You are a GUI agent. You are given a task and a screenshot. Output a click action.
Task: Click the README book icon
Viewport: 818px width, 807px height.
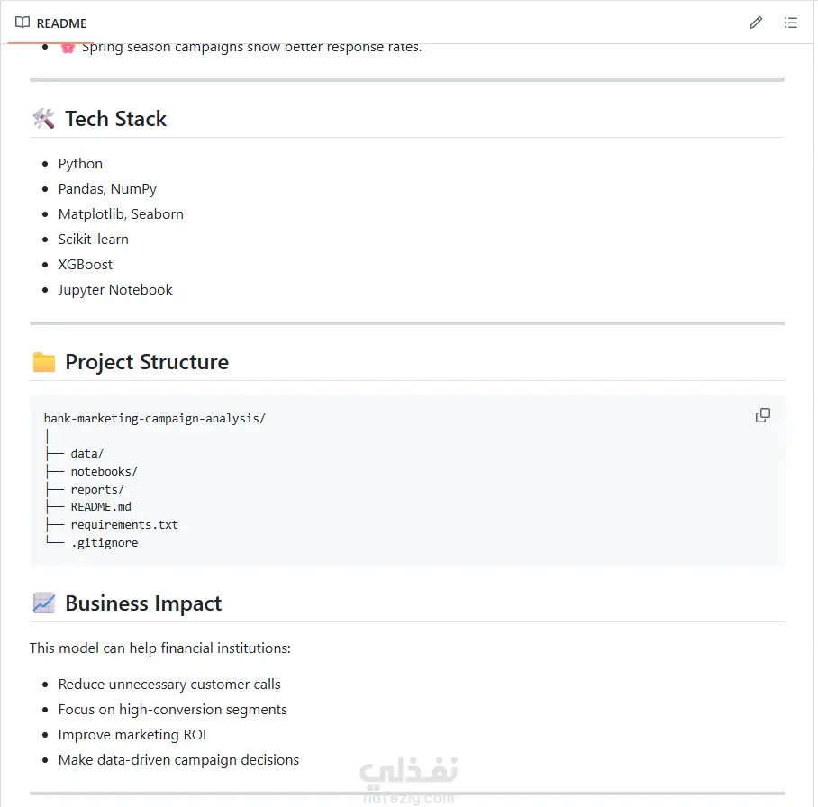point(23,23)
